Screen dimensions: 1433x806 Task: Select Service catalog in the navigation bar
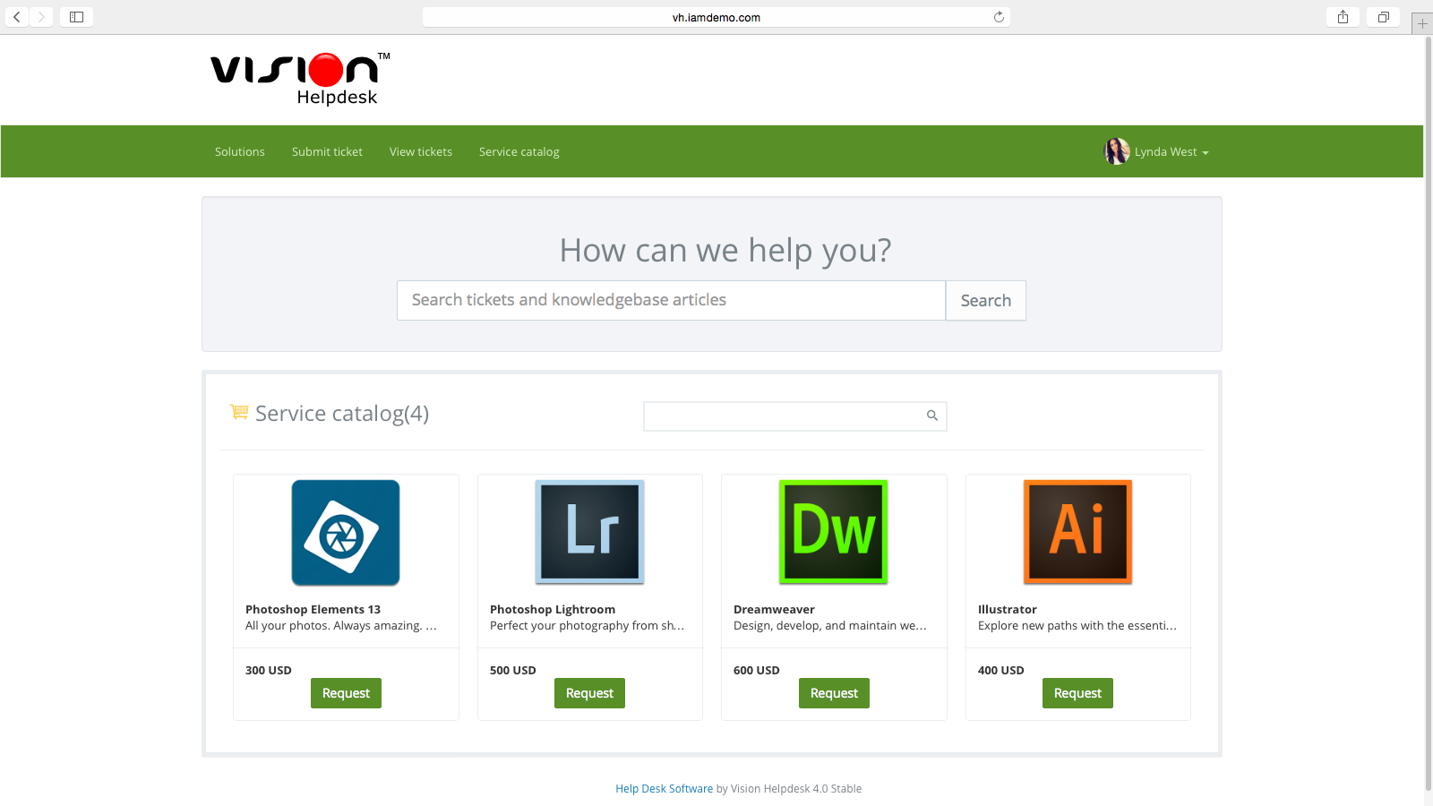point(519,151)
